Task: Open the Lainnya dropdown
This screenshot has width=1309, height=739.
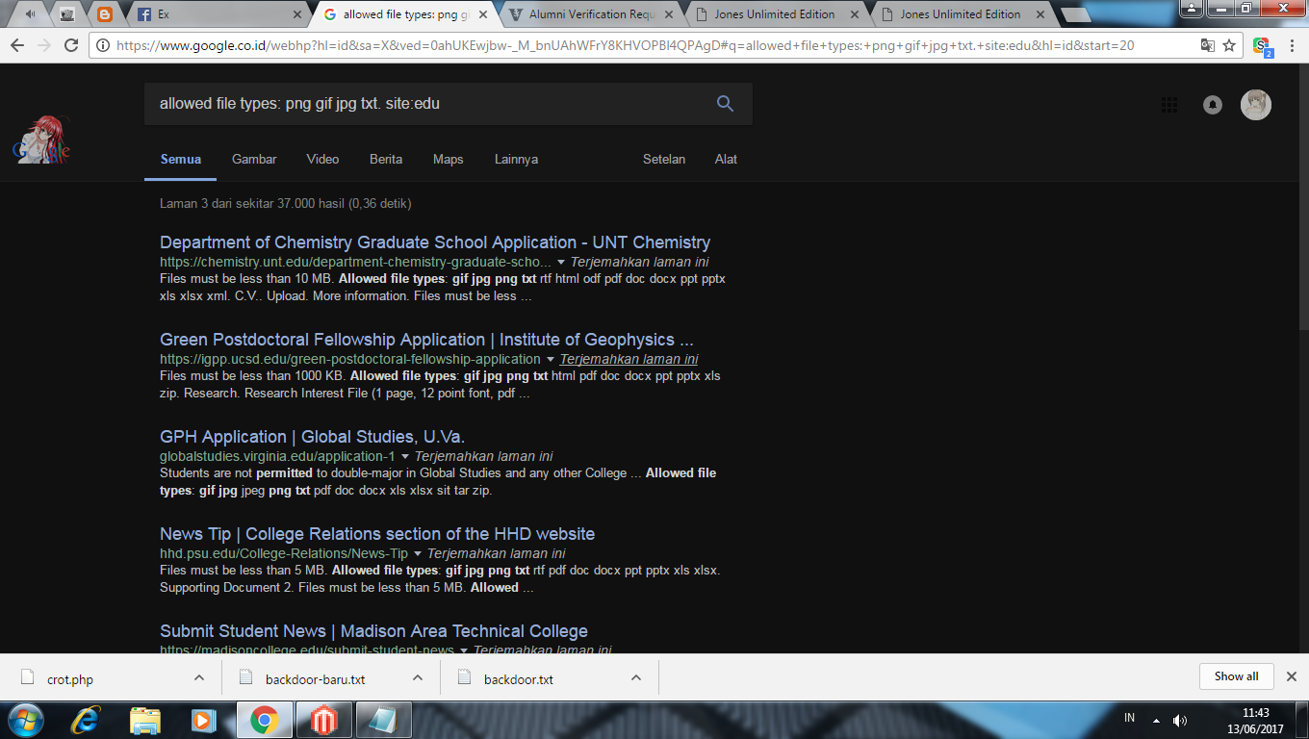Action: 516,159
